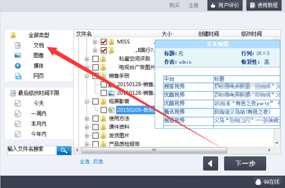Check the 20150209-各地 file checkbox
Screen dimensions: 285x188
point(104,110)
